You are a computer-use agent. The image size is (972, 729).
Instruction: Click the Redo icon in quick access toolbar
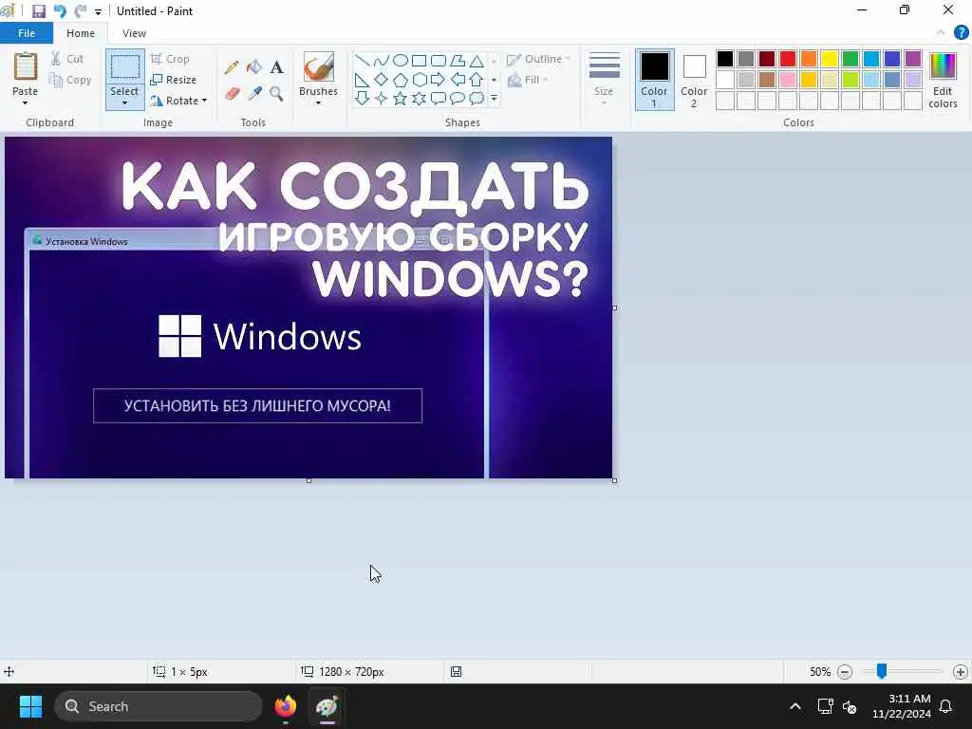coord(80,11)
